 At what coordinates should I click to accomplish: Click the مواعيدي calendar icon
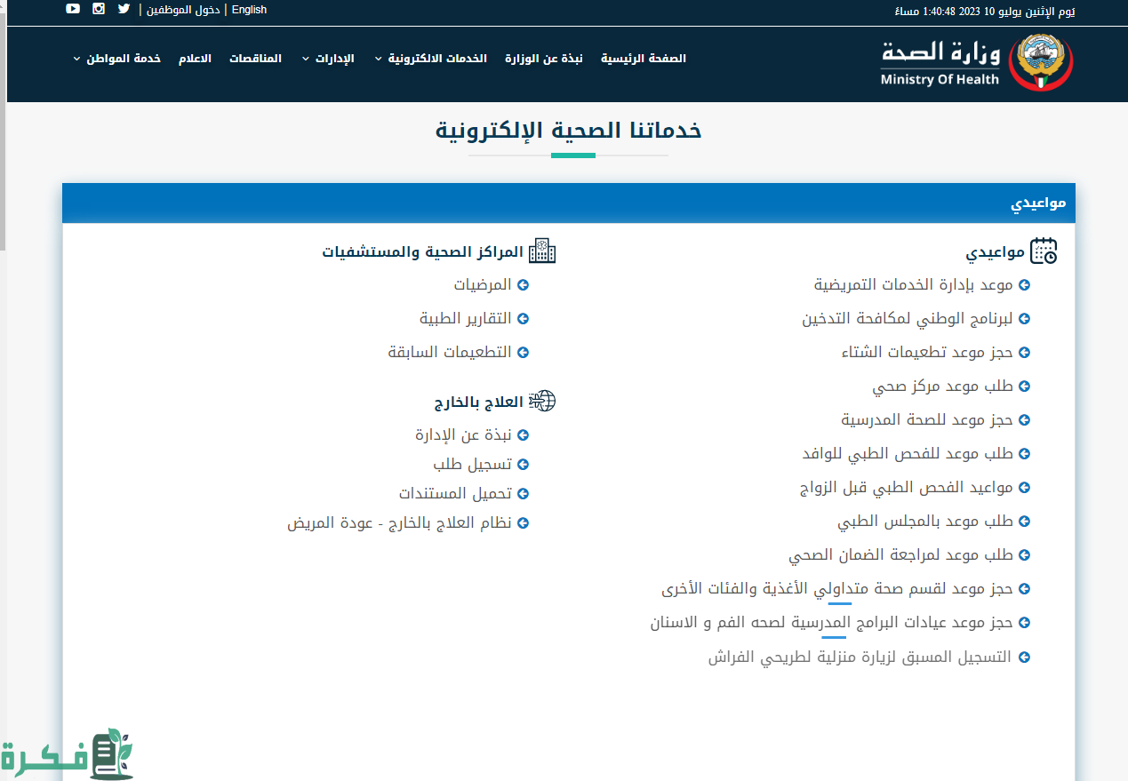tap(1044, 252)
